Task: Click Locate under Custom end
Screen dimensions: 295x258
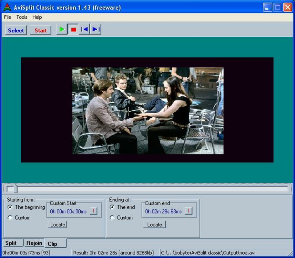Action: pyautogui.click(x=155, y=225)
